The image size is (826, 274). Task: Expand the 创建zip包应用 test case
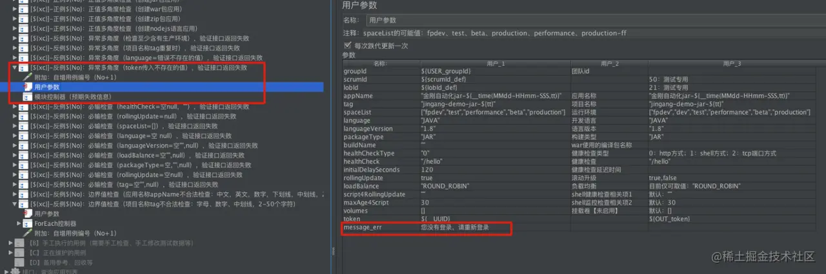click(x=15, y=20)
